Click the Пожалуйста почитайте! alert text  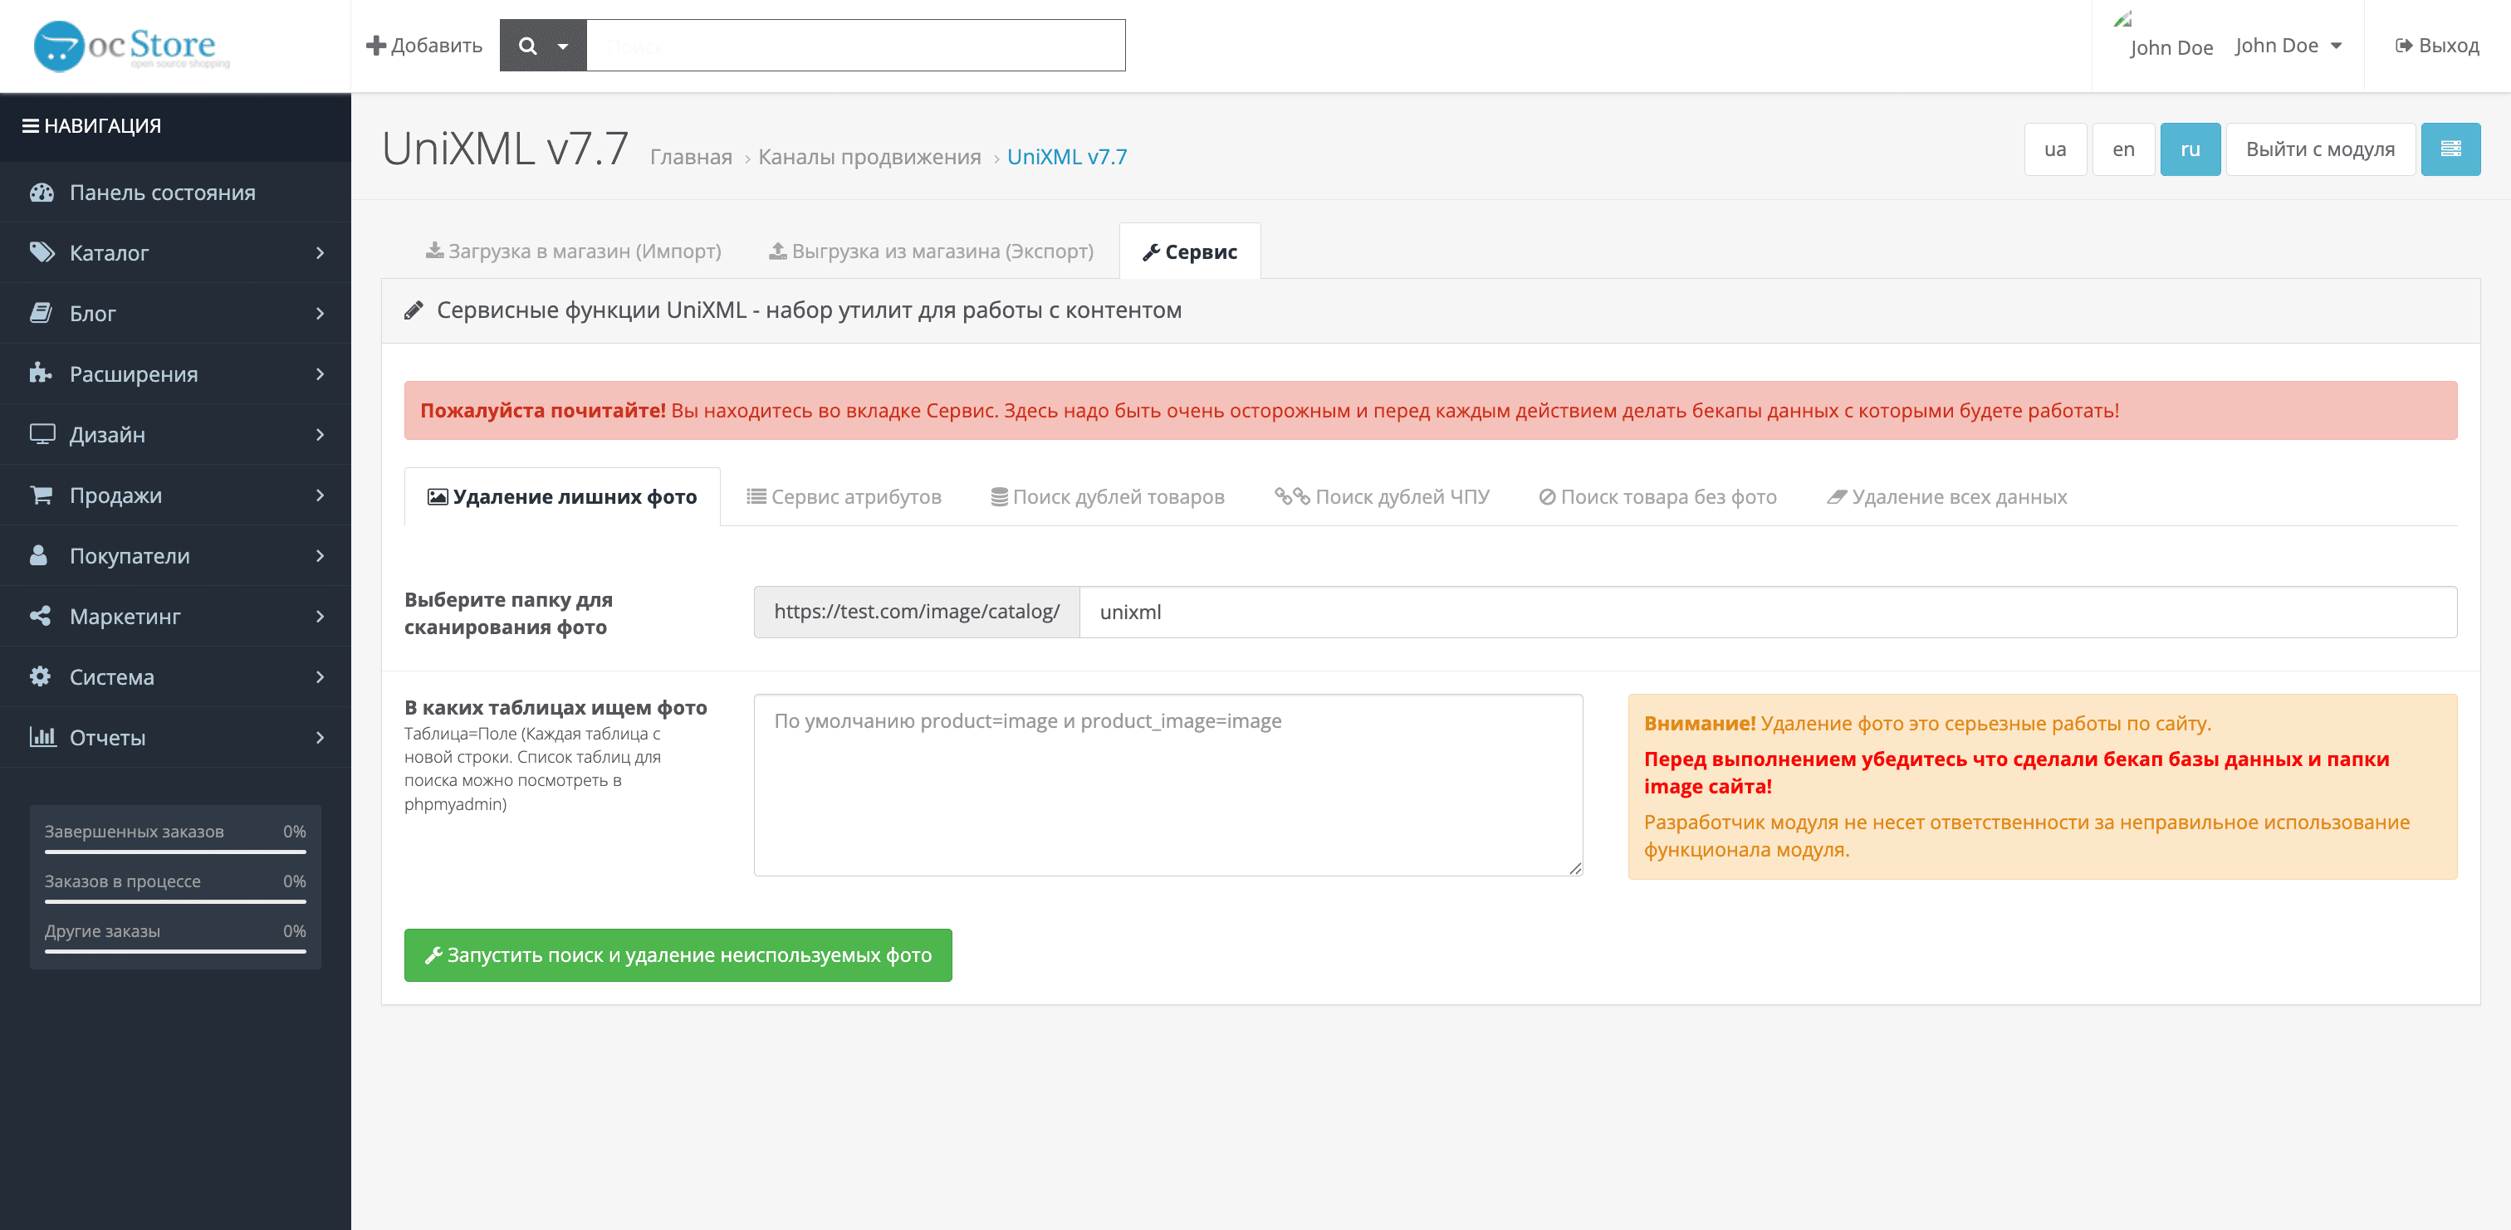pyautogui.click(x=543, y=410)
